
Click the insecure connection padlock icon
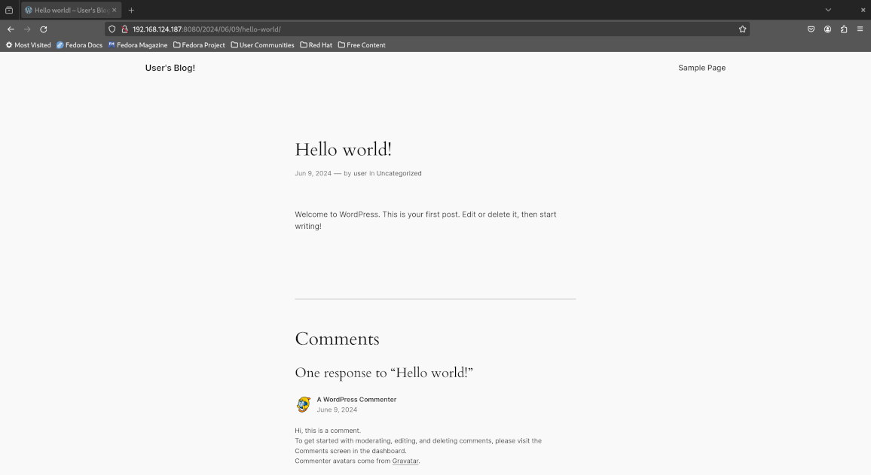tap(125, 29)
